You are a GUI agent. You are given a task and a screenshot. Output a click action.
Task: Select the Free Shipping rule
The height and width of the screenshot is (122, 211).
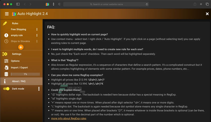(x=18, y=29)
